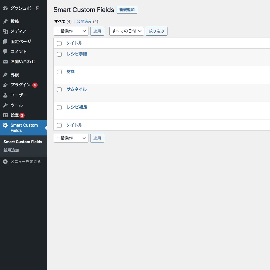Click the plug icon beside プラグイン

(5, 85)
